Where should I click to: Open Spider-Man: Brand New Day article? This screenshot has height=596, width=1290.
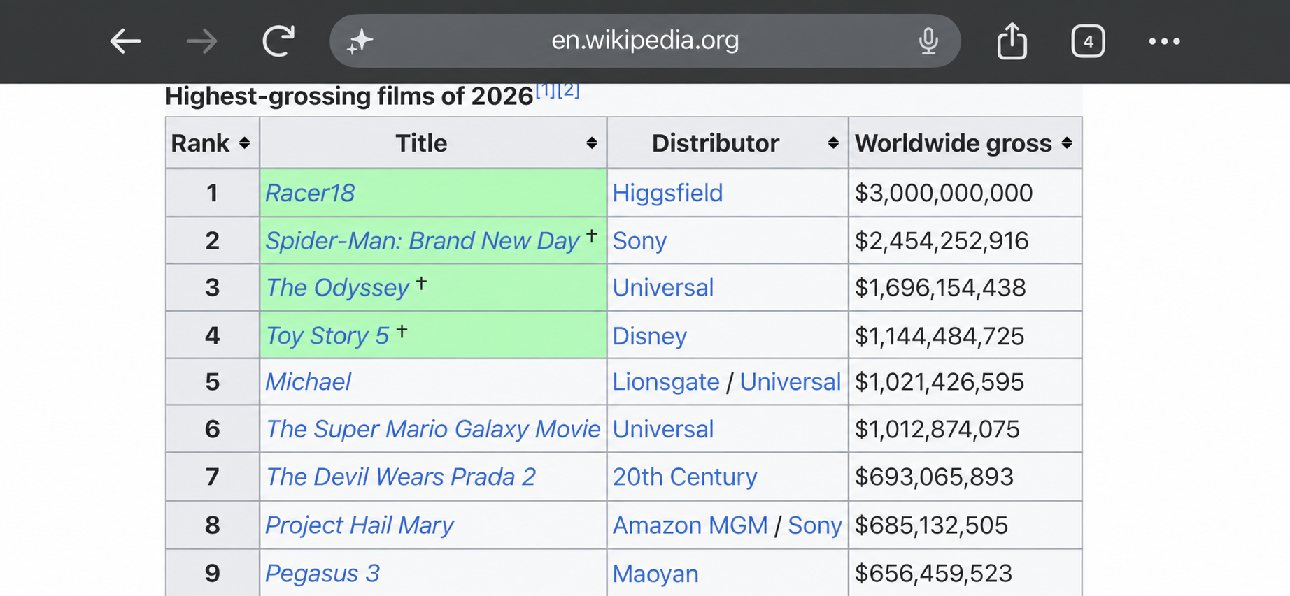[423, 240]
